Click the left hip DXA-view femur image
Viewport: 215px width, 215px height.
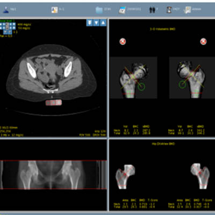125,177
